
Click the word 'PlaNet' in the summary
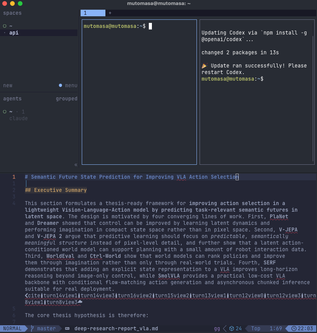(279, 216)
